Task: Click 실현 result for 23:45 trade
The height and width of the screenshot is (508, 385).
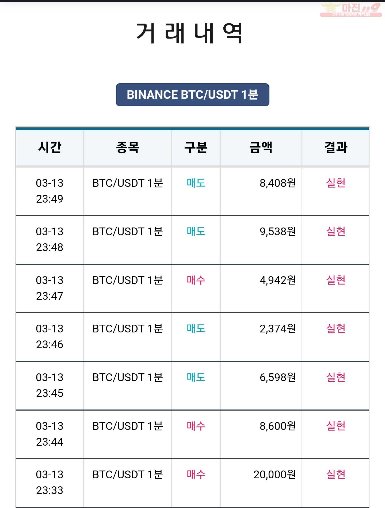Action: click(336, 377)
